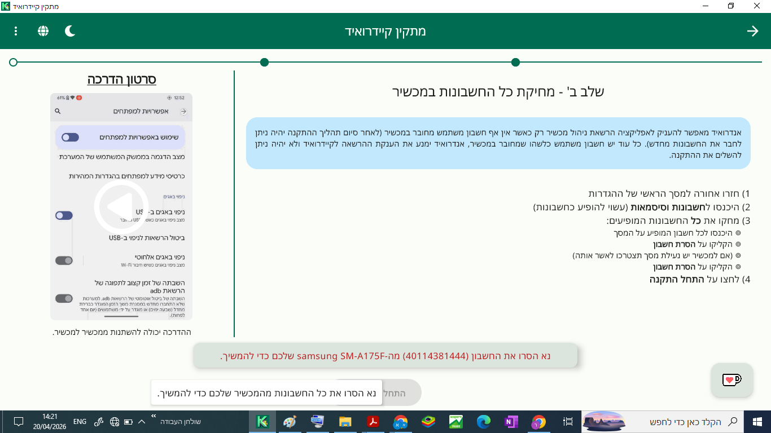
Task: Launch OneNote from the taskbar
Action: (x=511, y=422)
